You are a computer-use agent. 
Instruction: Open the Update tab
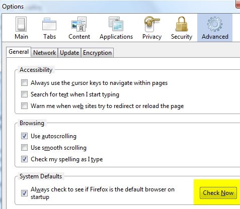69,53
